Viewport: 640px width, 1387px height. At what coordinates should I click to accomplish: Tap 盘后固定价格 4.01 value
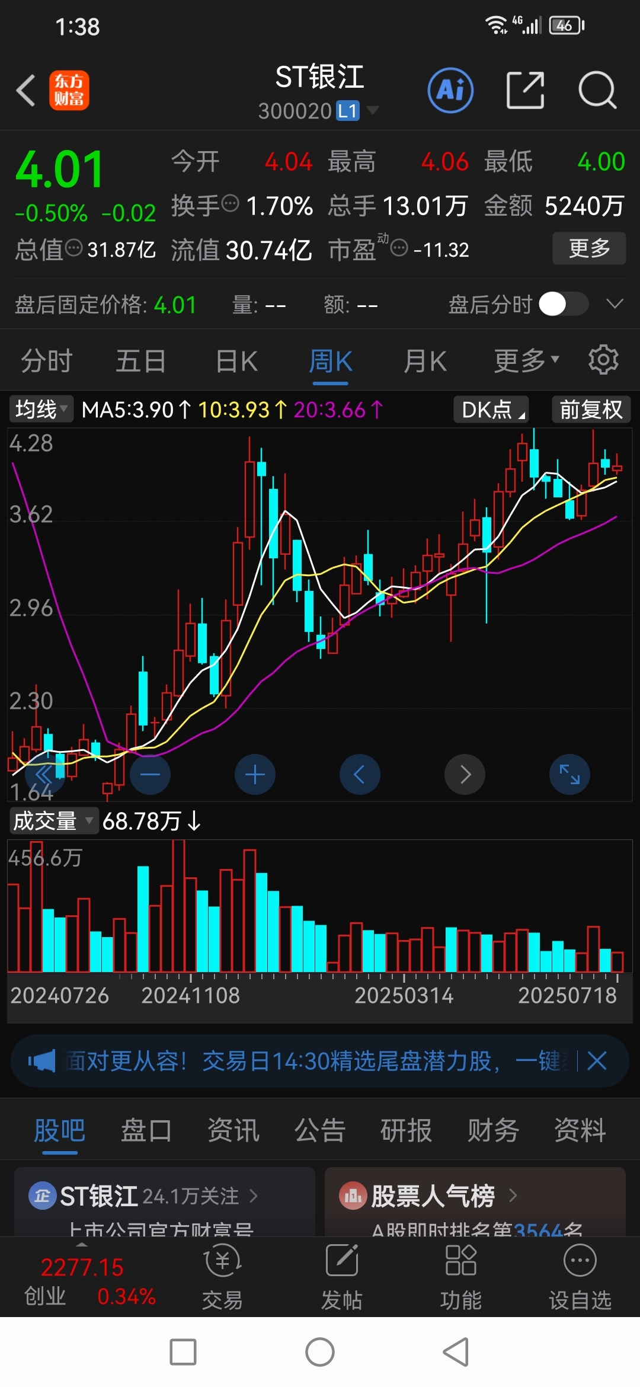click(x=175, y=305)
